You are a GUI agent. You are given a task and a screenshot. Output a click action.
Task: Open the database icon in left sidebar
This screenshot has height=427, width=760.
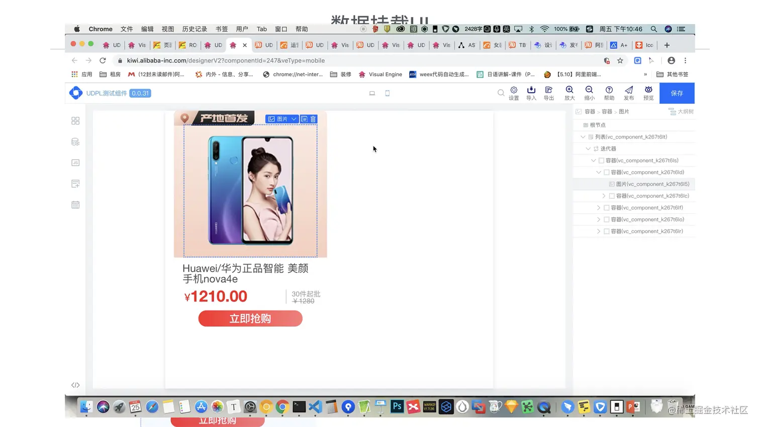click(75, 142)
